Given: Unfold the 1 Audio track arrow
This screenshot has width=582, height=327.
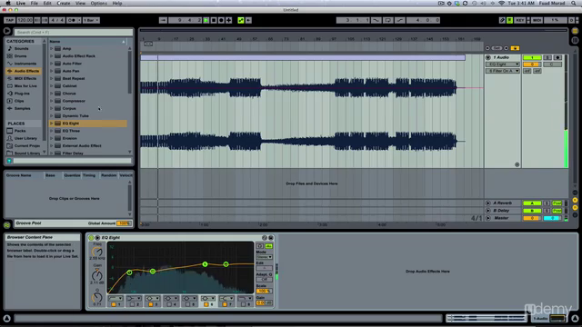Looking at the screenshot, I should click(x=488, y=57).
